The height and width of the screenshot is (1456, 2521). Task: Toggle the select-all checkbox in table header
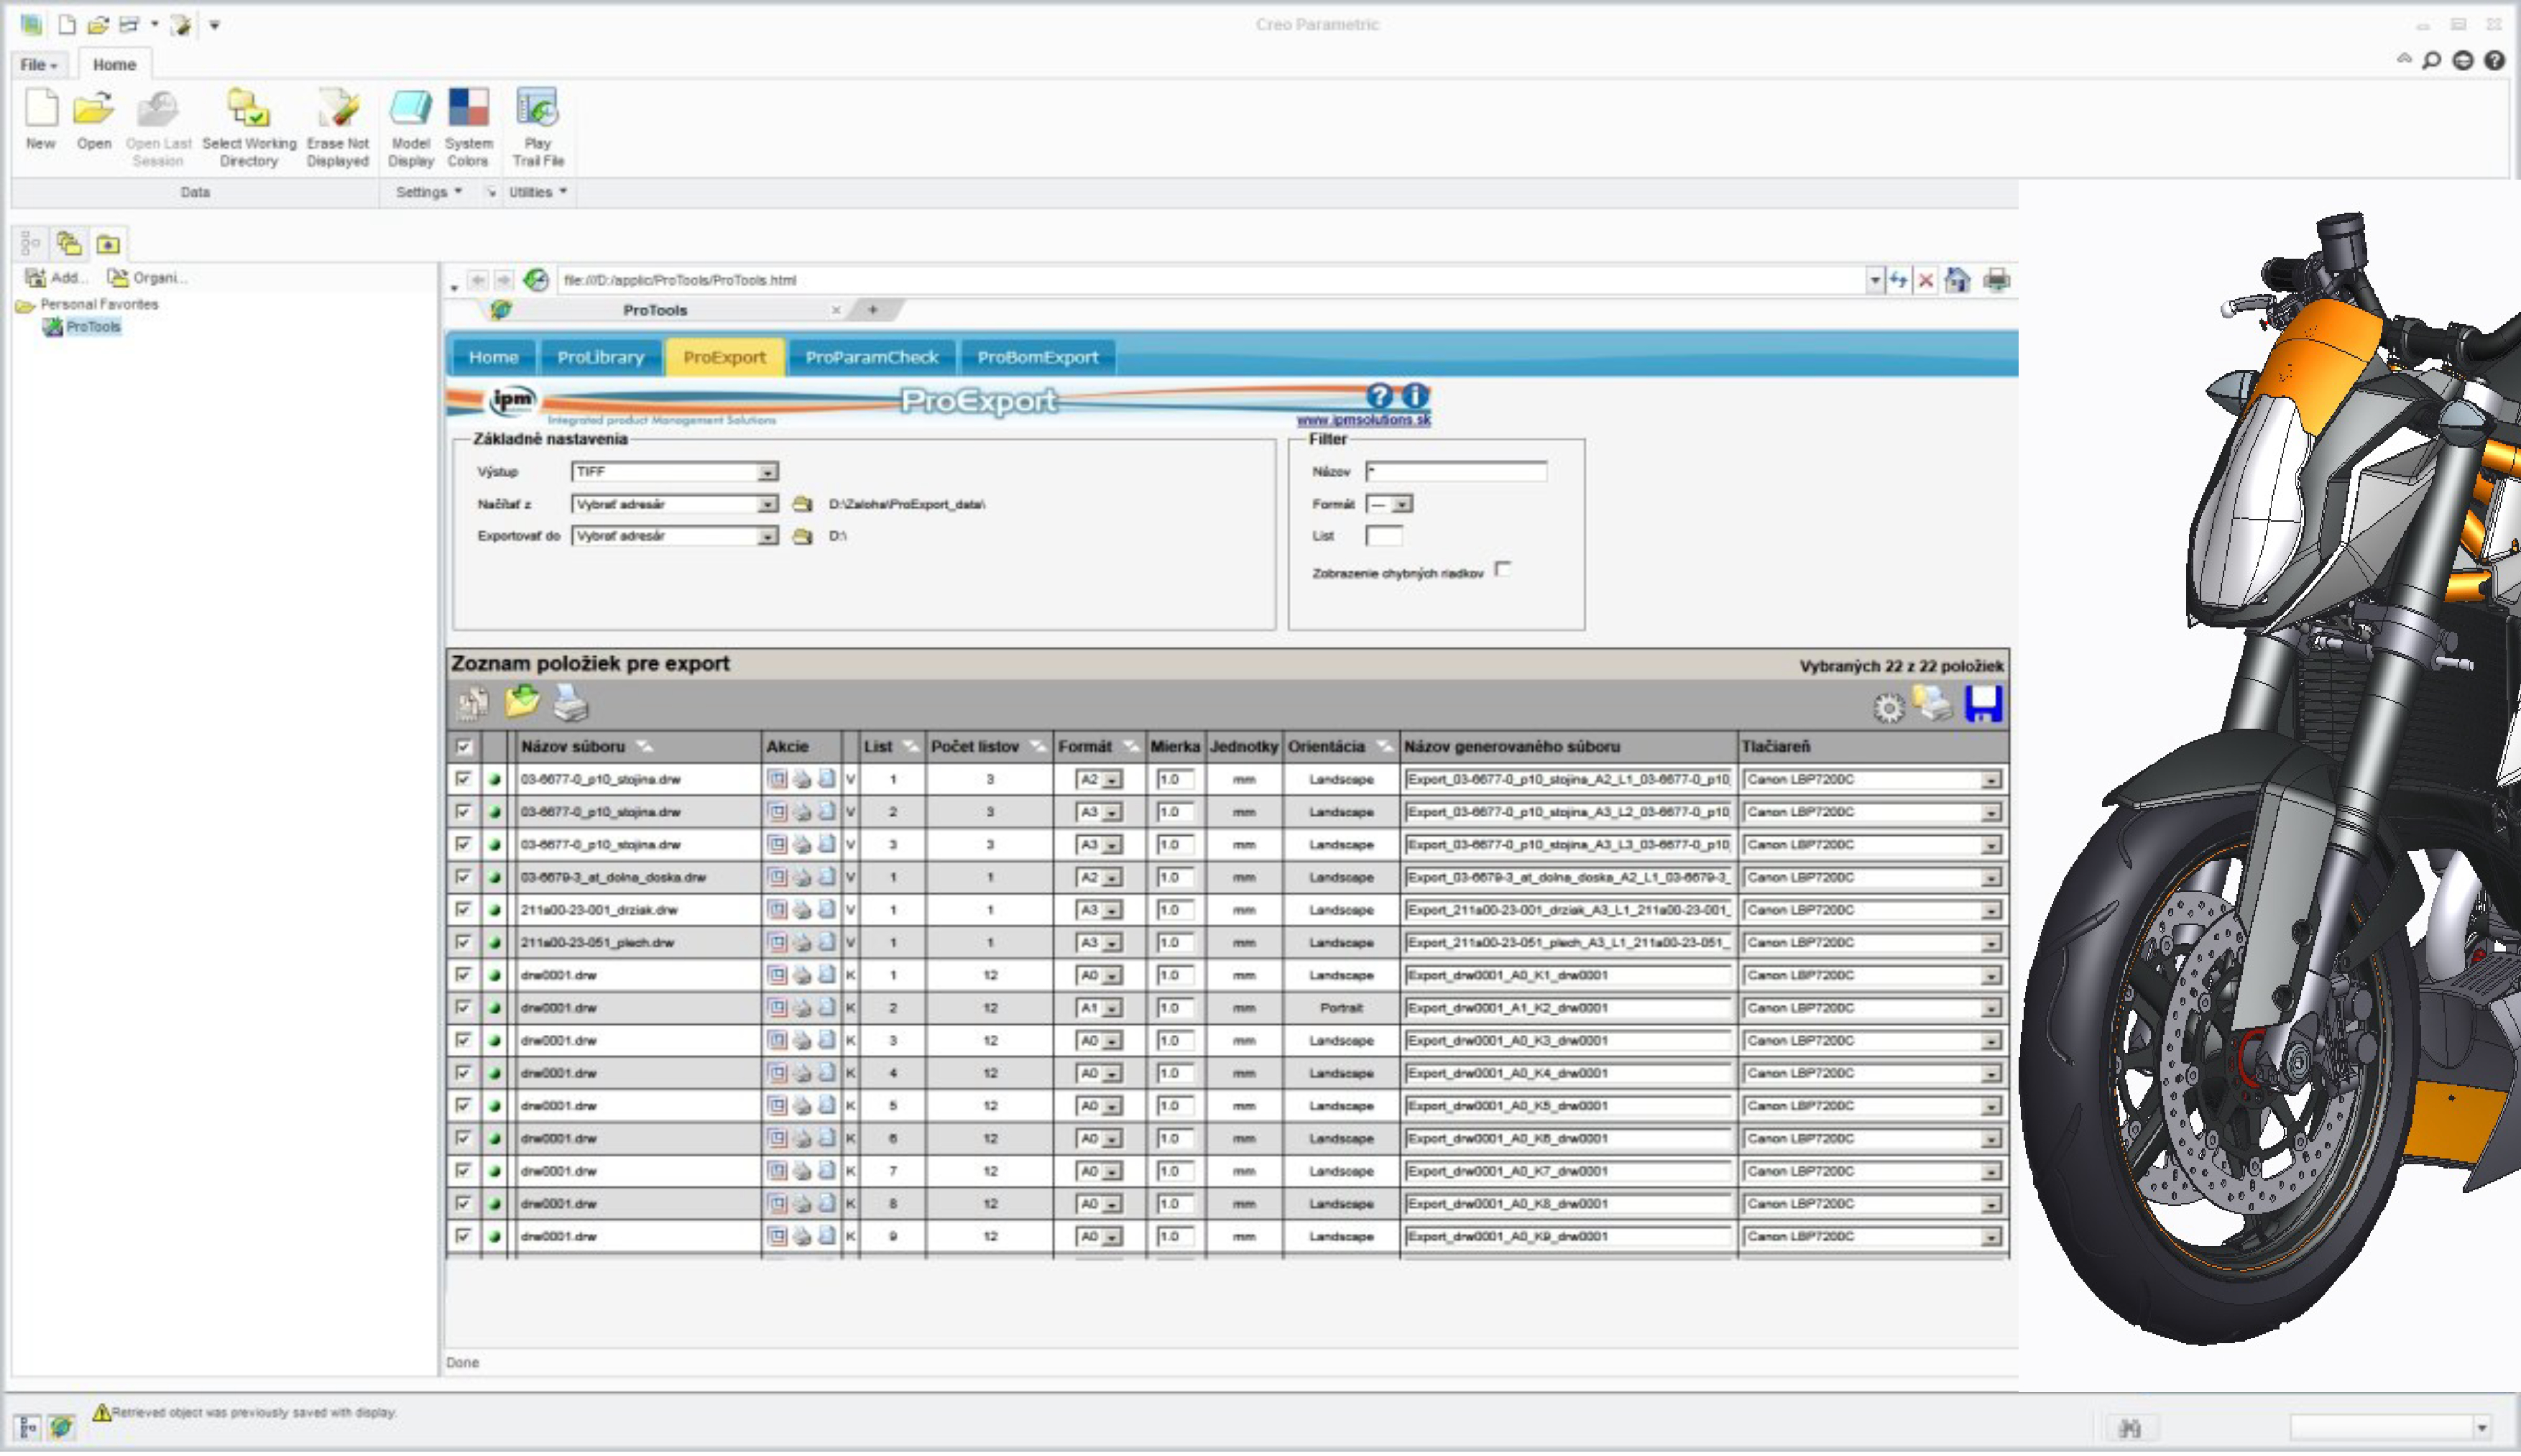[x=463, y=747]
